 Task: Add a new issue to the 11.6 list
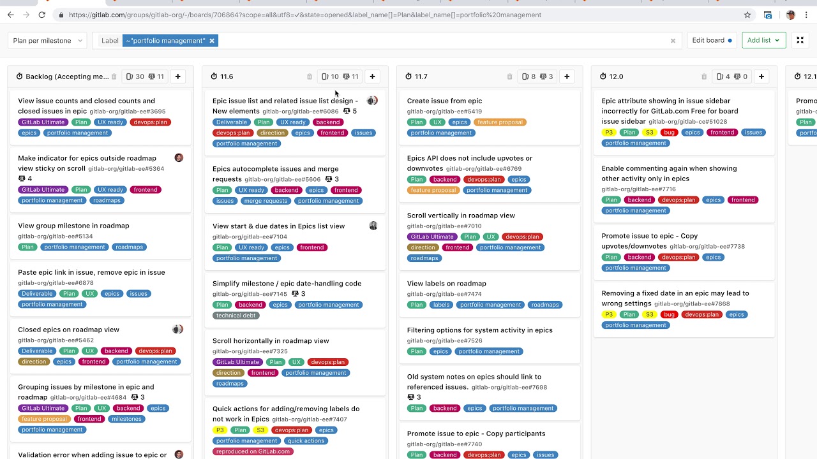point(372,76)
